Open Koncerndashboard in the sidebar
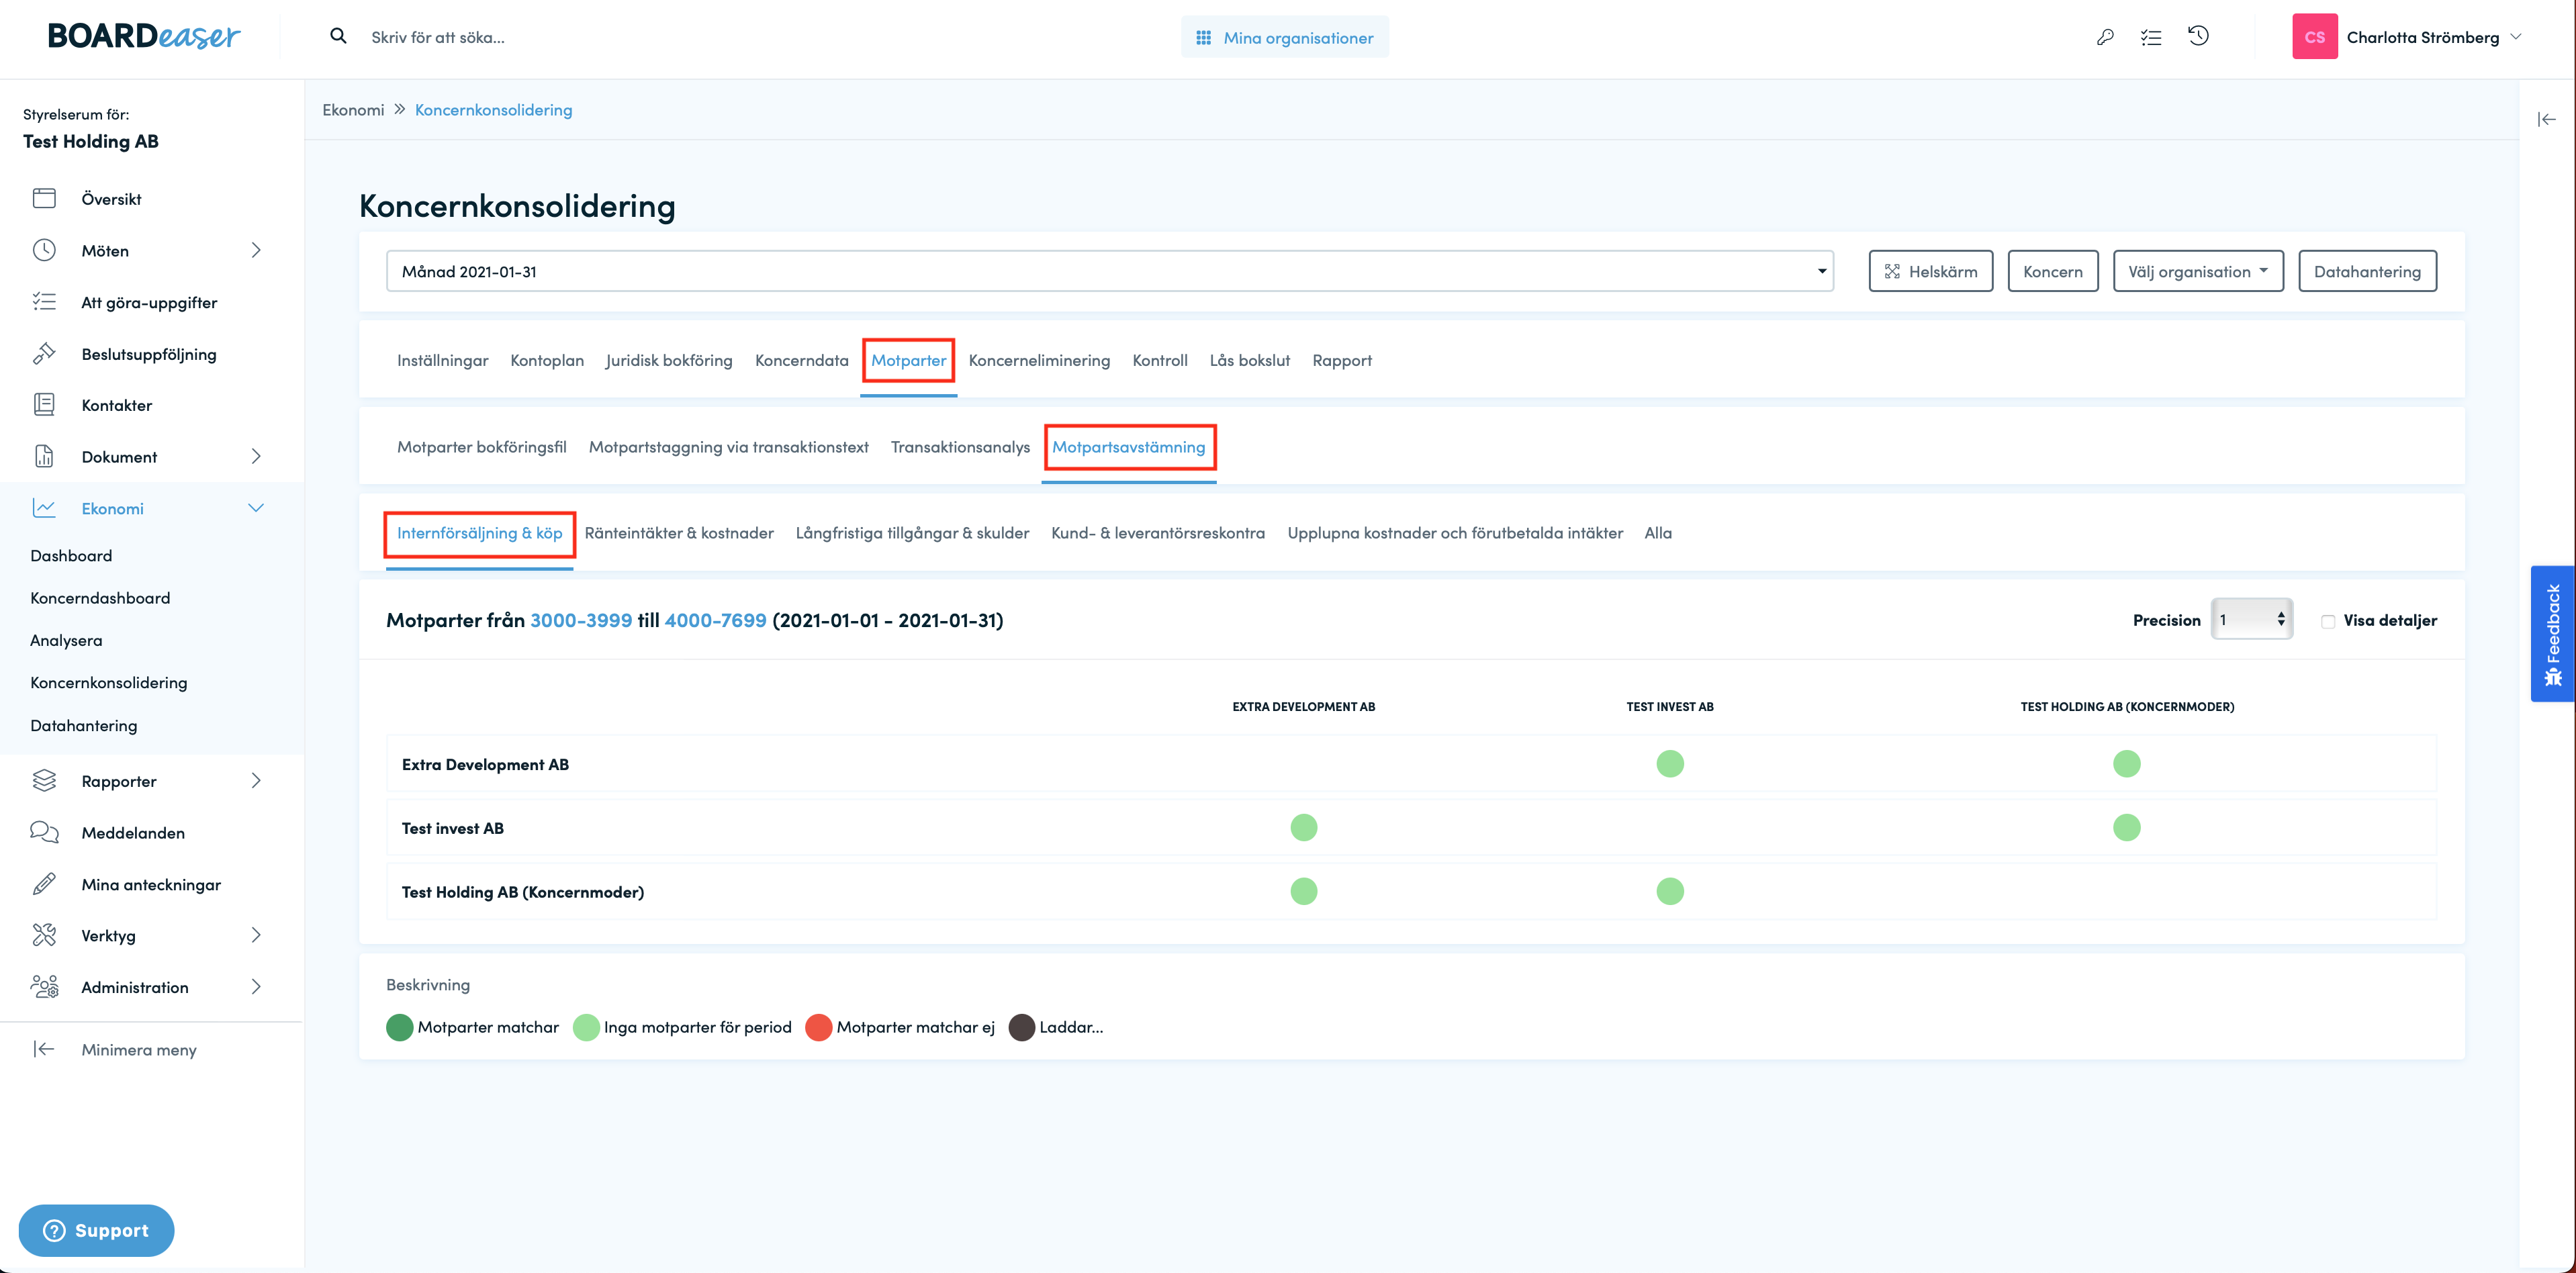The width and height of the screenshot is (2576, 1273). tap(100, 598)
